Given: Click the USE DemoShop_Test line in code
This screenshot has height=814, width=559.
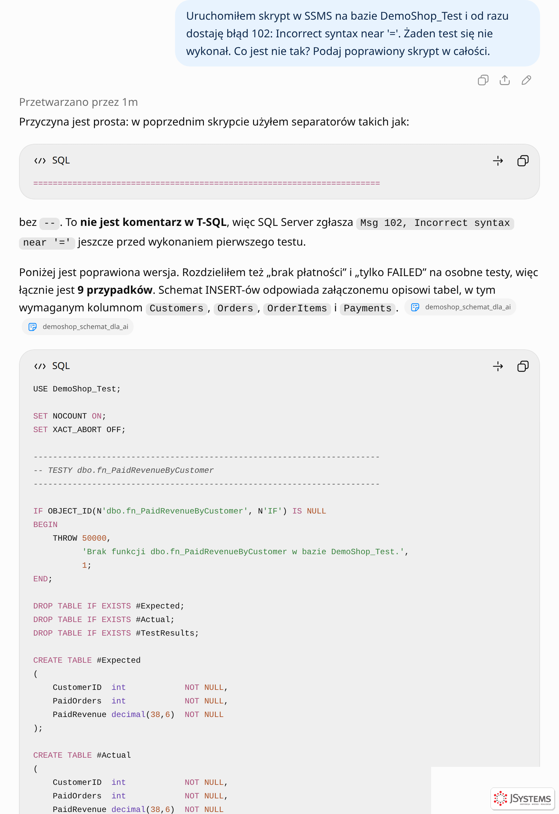Looking at the screenshot, I should coord(77,389).
